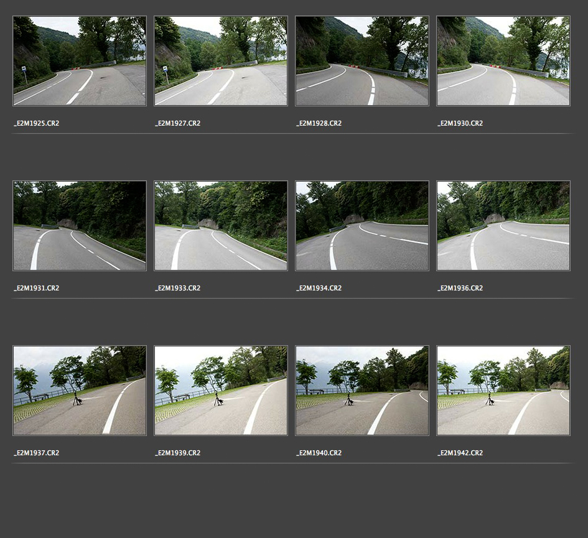Select the _E2M1942.CR2 thumbnail
The height and width of the screenshot is (538, 588).
503,391
